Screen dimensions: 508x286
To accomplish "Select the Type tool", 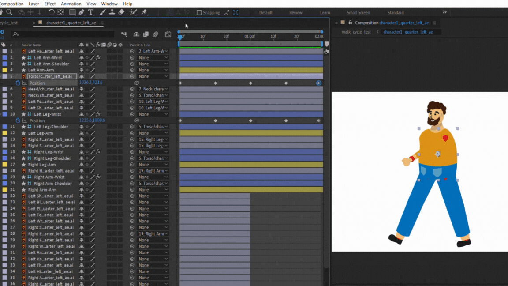I will (x=91, y=12).
